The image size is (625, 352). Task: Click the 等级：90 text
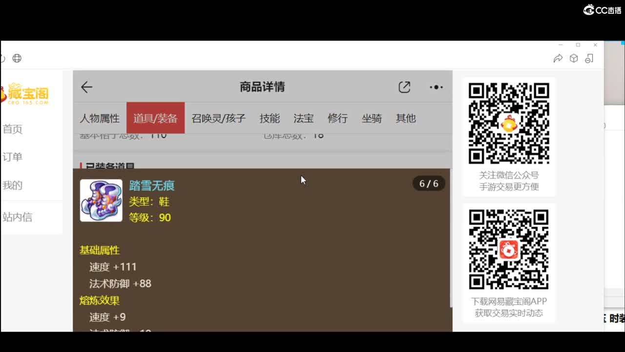pos(150,218)
